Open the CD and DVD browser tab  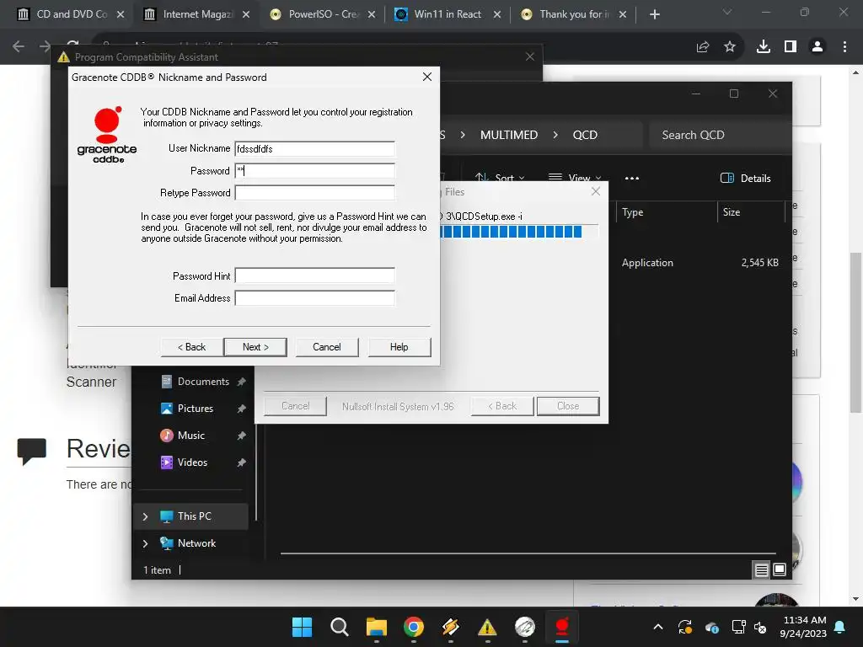click(72, 14)
